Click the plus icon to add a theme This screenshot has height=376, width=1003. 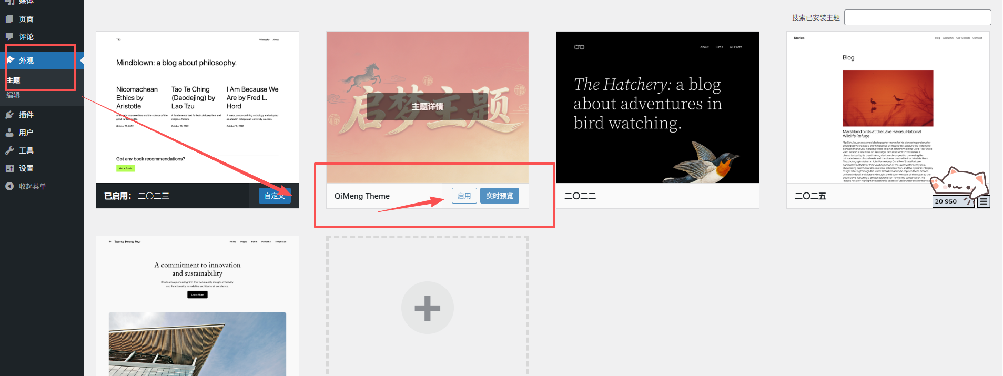click(427, 308)
